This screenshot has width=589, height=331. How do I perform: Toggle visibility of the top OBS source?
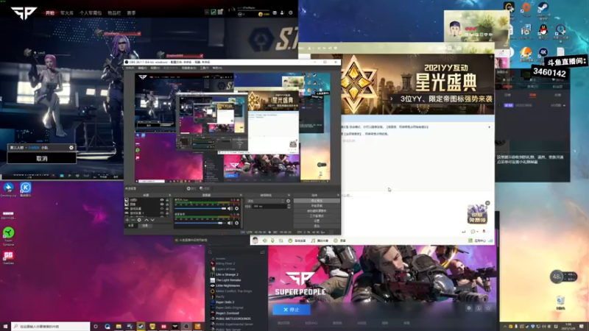click(x=162, y=200)
